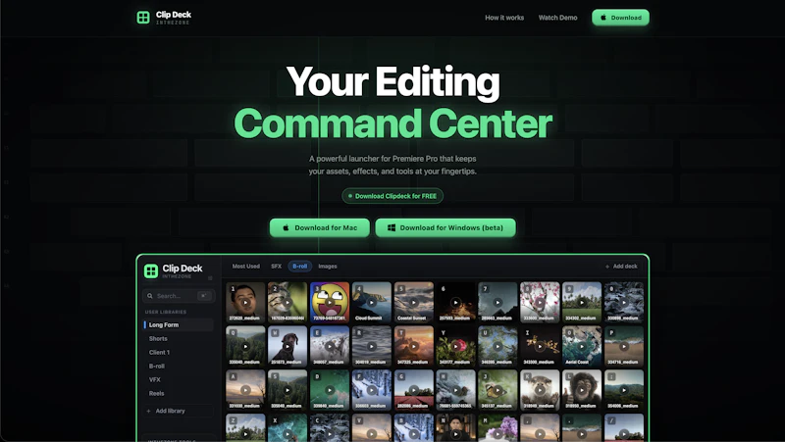This screenshot has width=785, height=442.
Task: Select the dark rocky water thumbnail on key 0
Action: click(x=624, y=303)
